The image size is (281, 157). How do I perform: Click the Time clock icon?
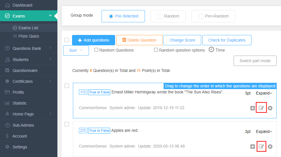[211, 49]
